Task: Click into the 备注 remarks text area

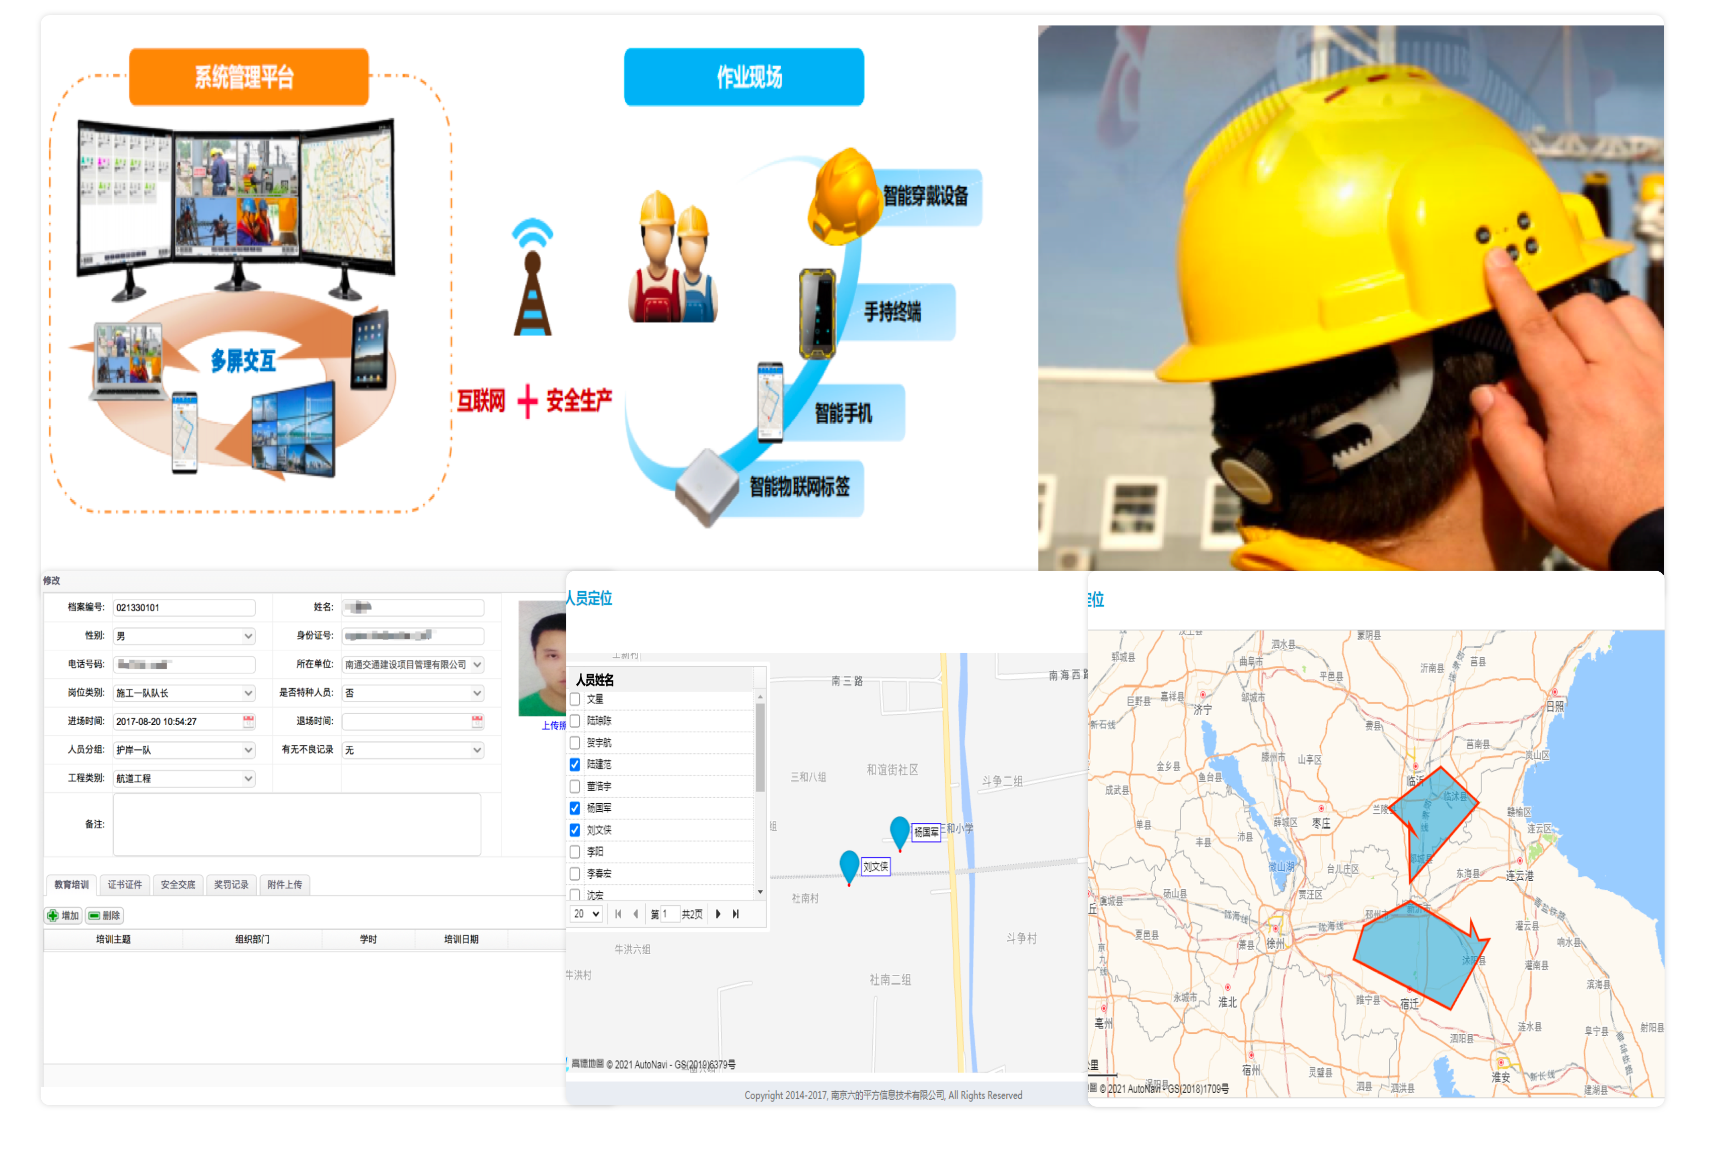Action: [x=297, y=824]
